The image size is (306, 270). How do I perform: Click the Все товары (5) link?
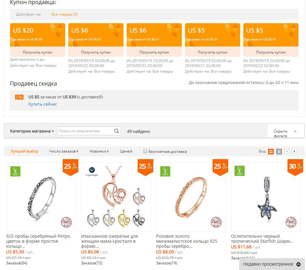tap(65, 14)
